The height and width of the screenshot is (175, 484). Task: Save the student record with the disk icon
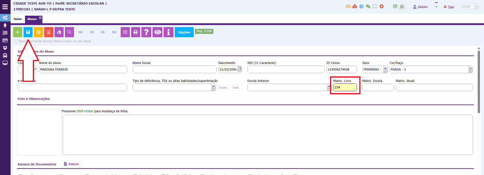28,32
